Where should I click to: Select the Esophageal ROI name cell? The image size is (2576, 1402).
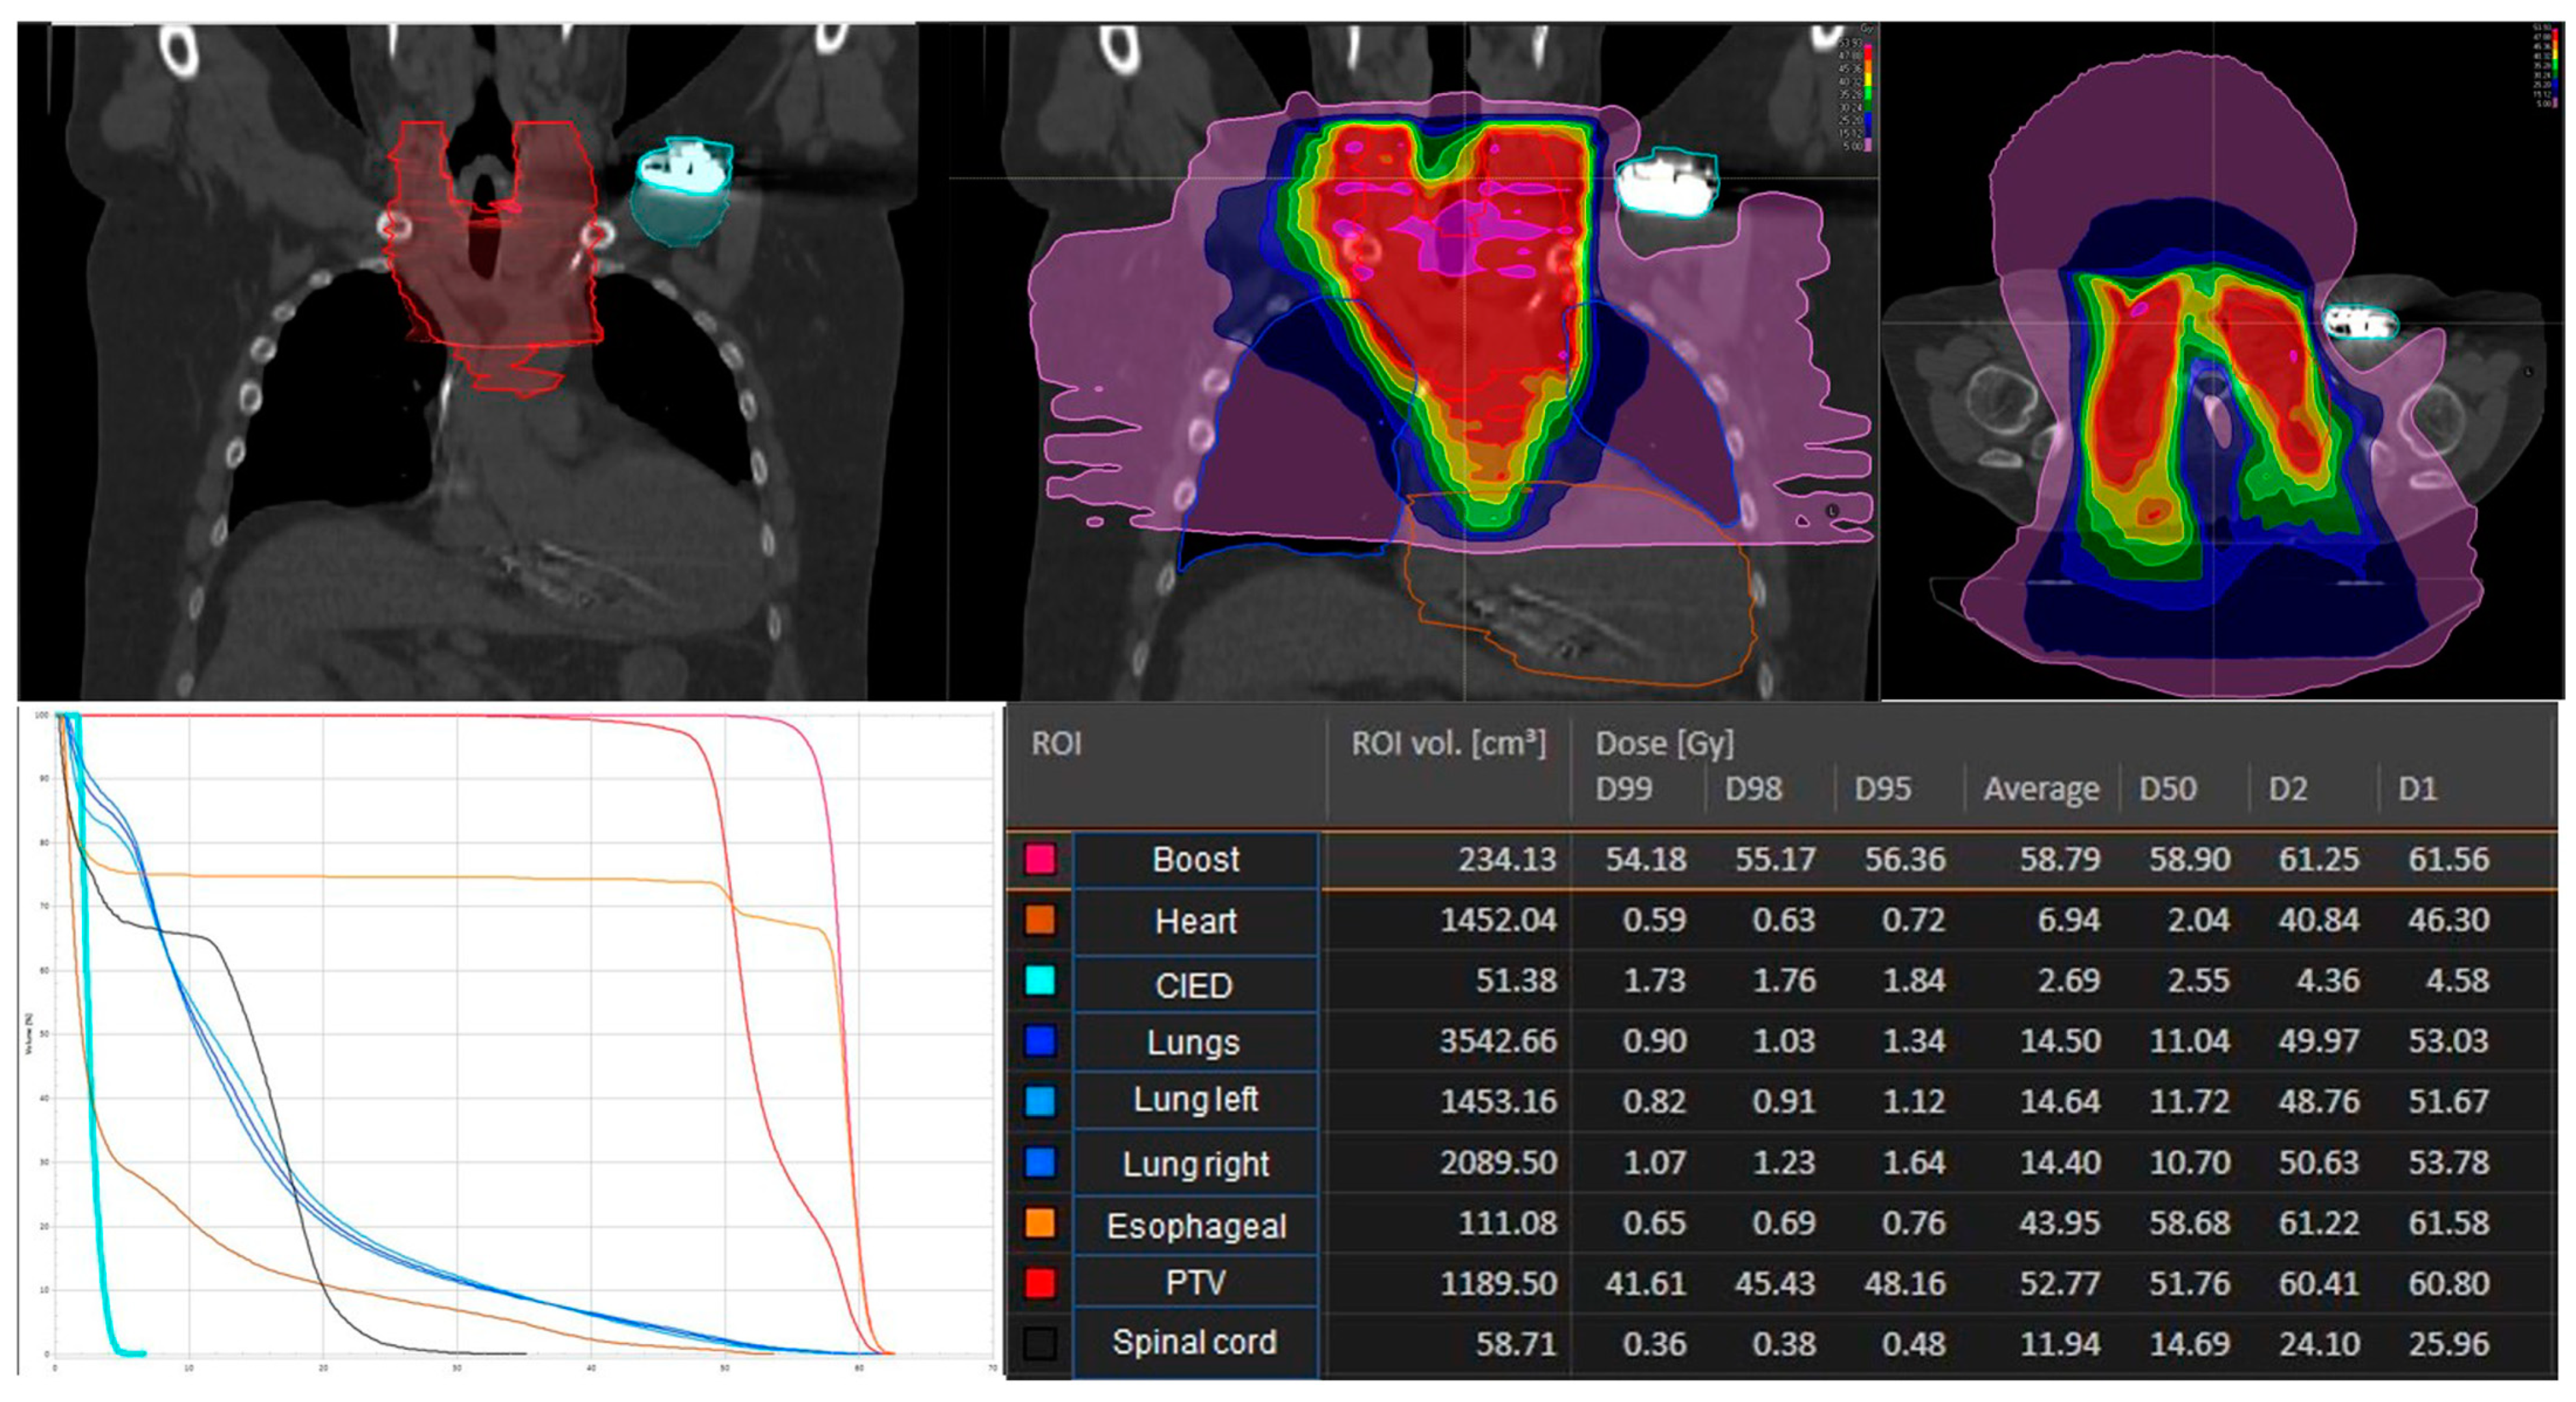pos(1195,1225)
